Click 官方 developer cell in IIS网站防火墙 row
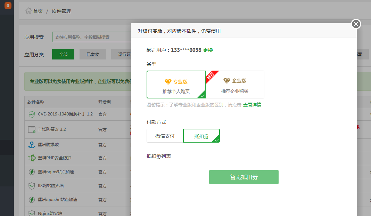This screenshot has height=216, width=371. [x=102, y=186]
